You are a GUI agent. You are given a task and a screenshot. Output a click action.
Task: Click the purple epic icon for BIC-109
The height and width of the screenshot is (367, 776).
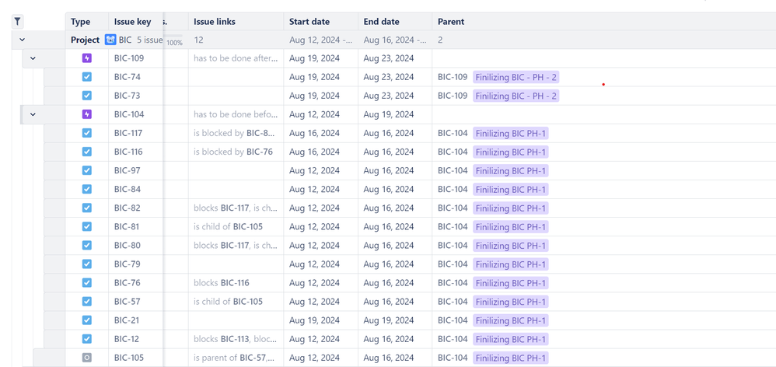87,58
